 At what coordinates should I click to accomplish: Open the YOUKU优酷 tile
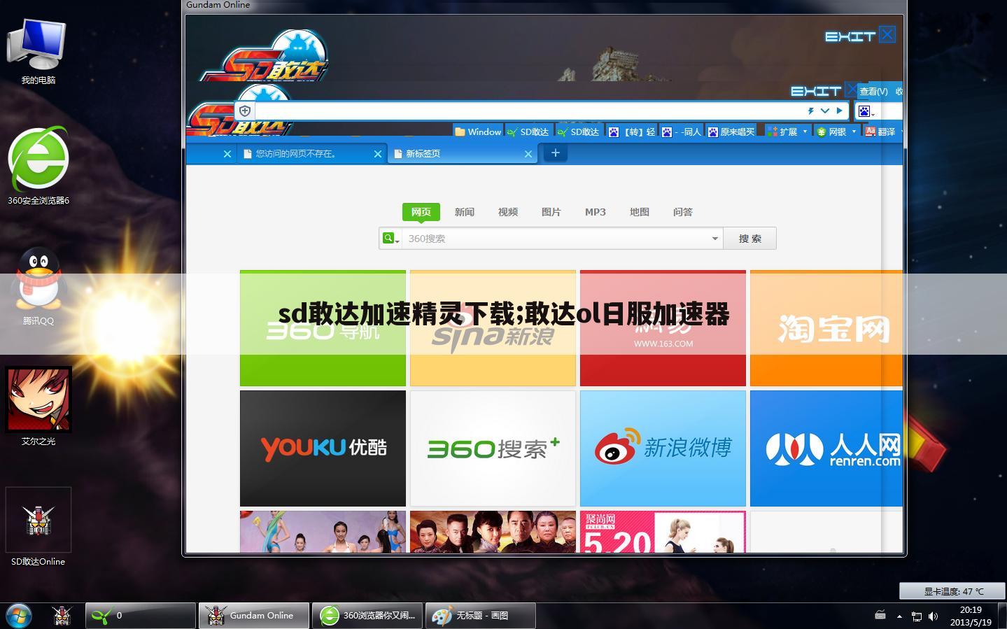323,448
